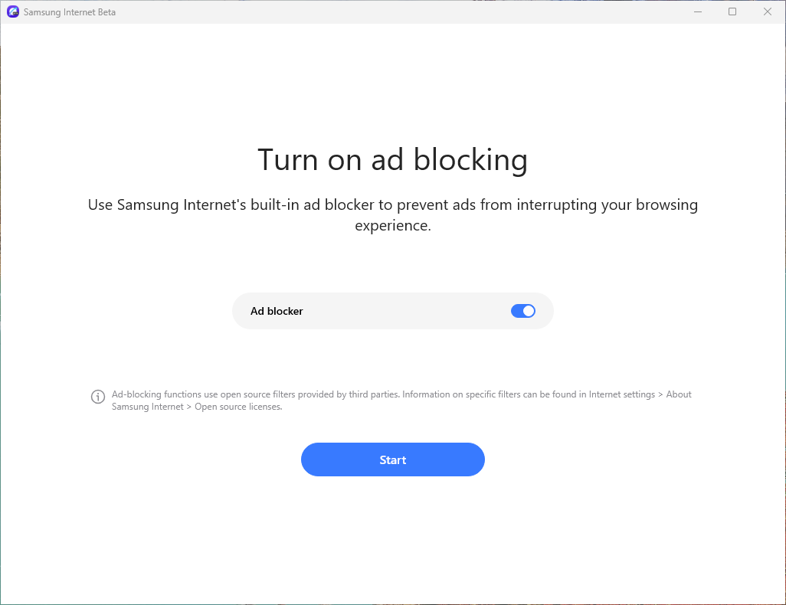Image resolution: width=786 pixels, height=605 pixels.
Task: Click the info icon beside the ad-blocking disclaimer
Action: (x=97, y=396)
